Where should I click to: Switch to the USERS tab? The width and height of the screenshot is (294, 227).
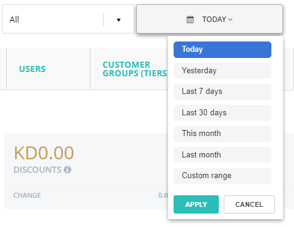tap(32, 69)
